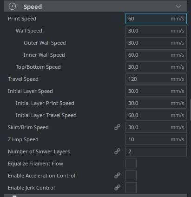The height and width of the screenshot is (197, 191).
Task: Click the settings panel vertical scrollbar
Action: 191,110
